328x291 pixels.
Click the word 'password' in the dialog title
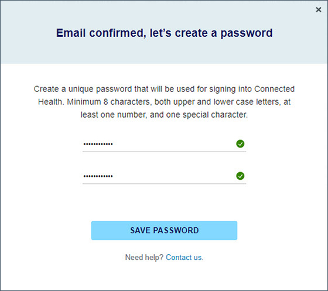pyautogui.click(x=247, y=33)
